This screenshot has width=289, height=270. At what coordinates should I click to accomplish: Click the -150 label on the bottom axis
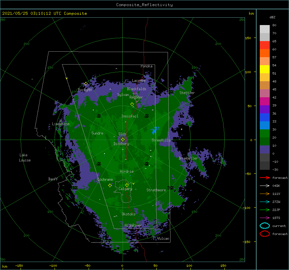pos(19,266)
